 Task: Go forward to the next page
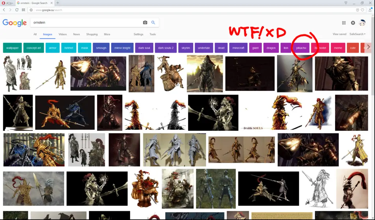[x=10, y=10]
